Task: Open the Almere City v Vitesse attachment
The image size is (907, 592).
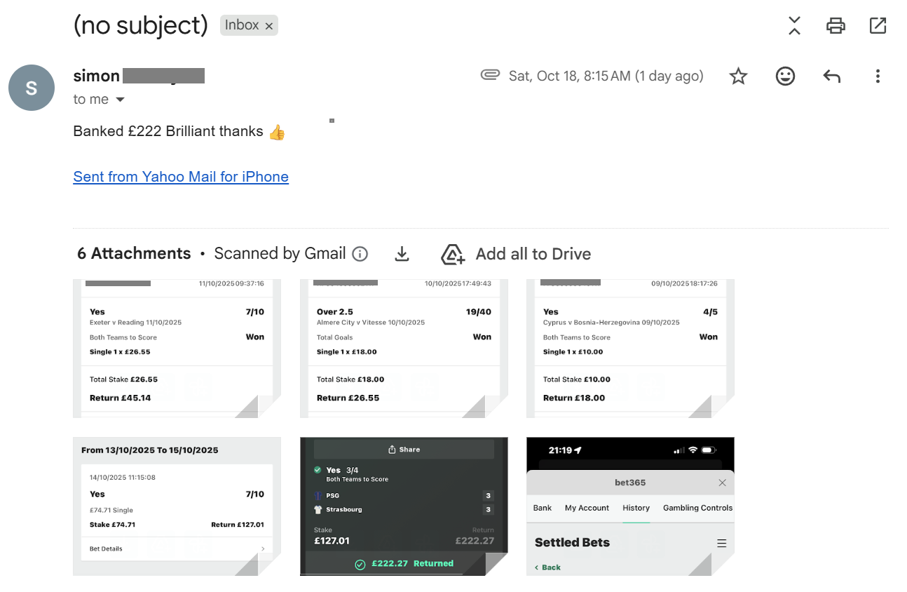Action: click(x=403, y=349)
